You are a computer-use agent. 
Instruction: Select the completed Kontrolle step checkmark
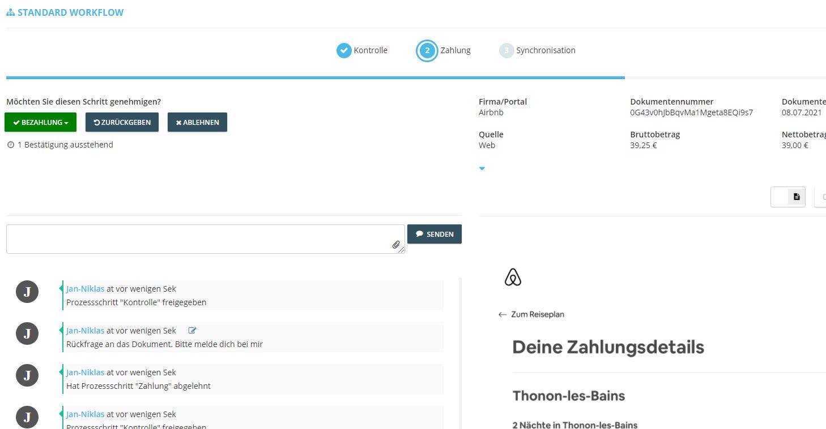(344, 50)
